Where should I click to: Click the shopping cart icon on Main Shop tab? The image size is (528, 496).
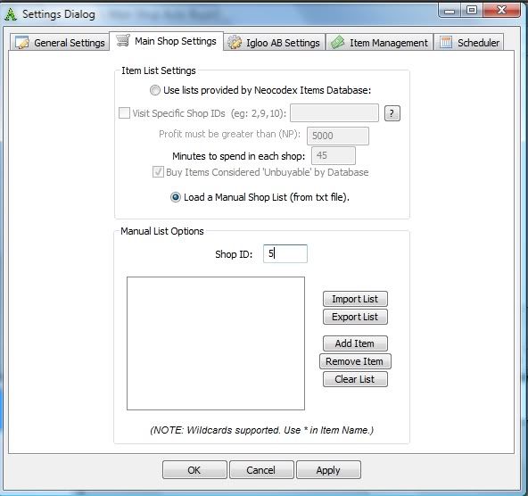tap(123, 40)
